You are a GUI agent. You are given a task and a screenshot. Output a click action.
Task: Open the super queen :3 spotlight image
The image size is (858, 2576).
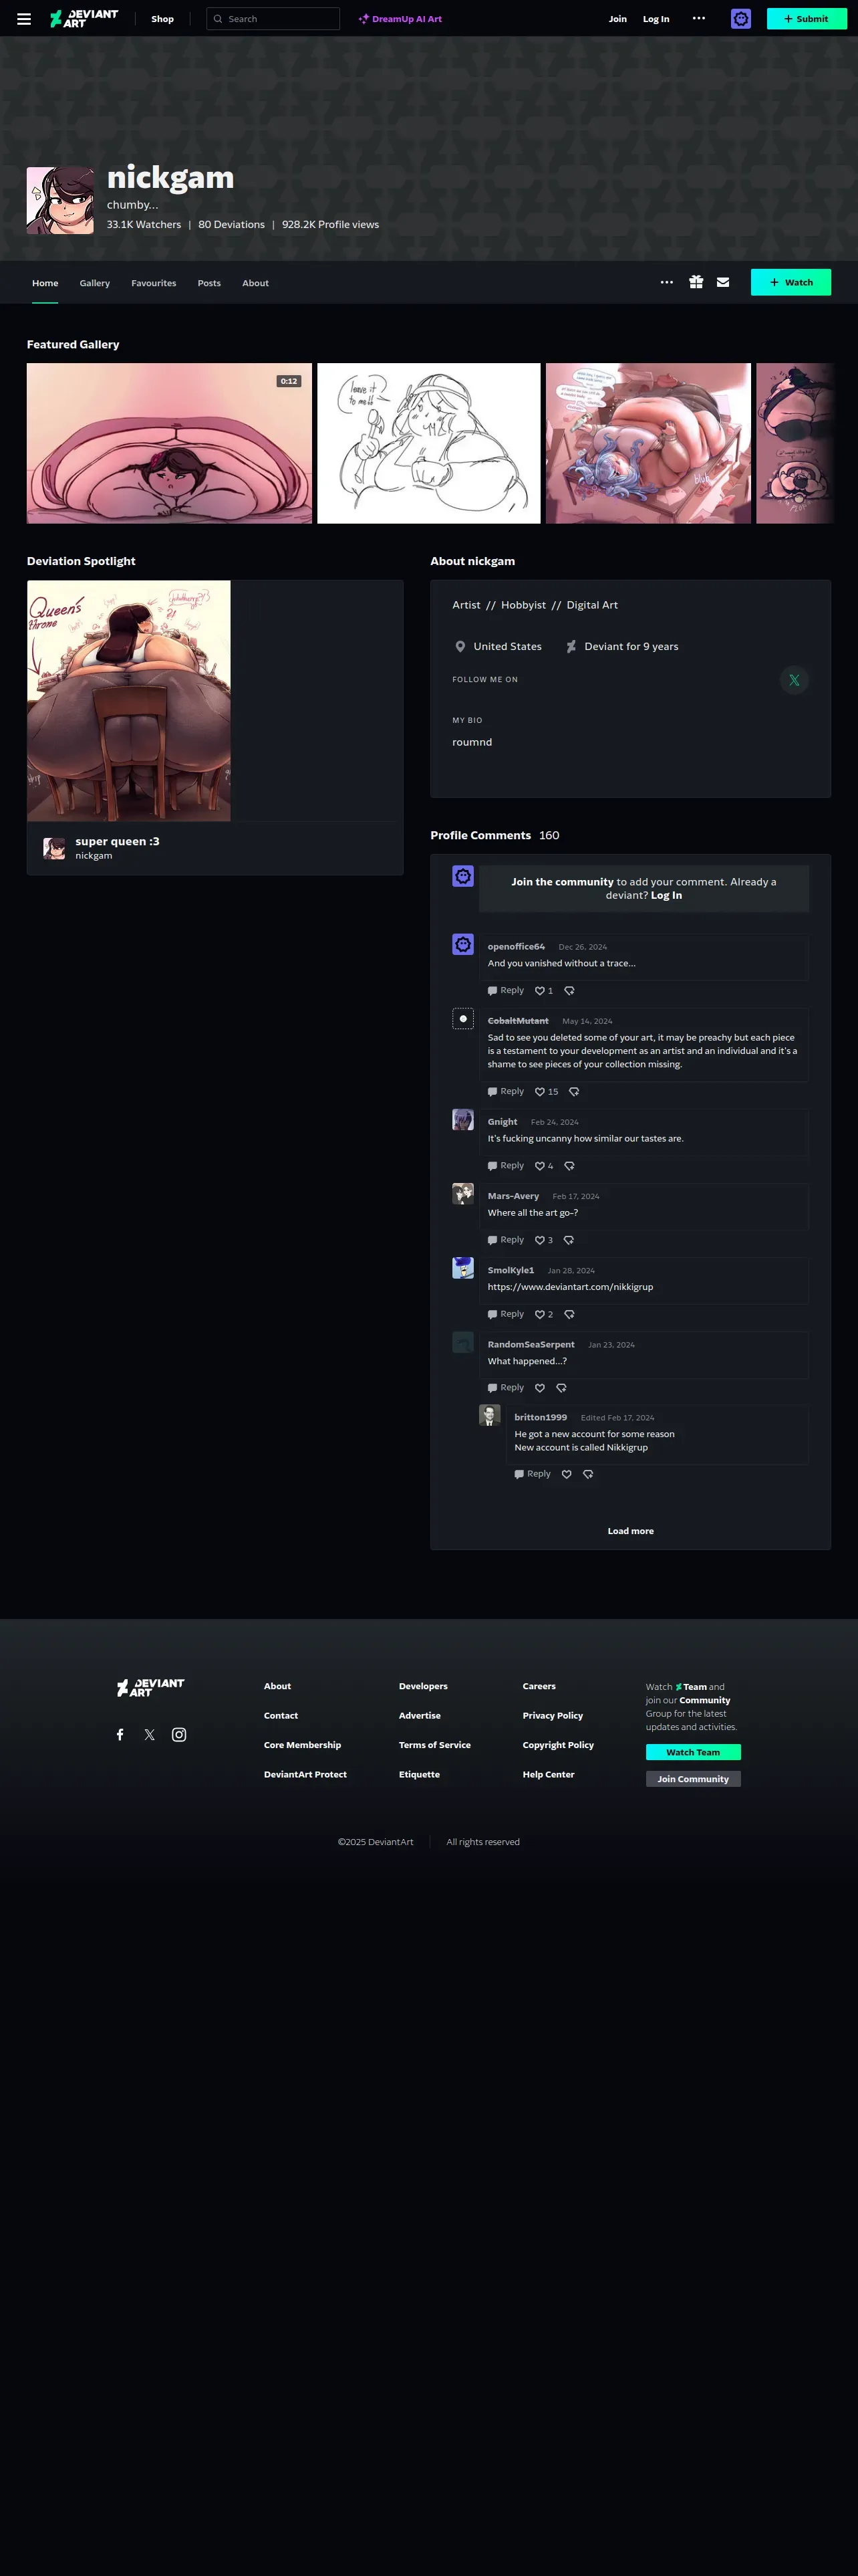pos(129,701)
